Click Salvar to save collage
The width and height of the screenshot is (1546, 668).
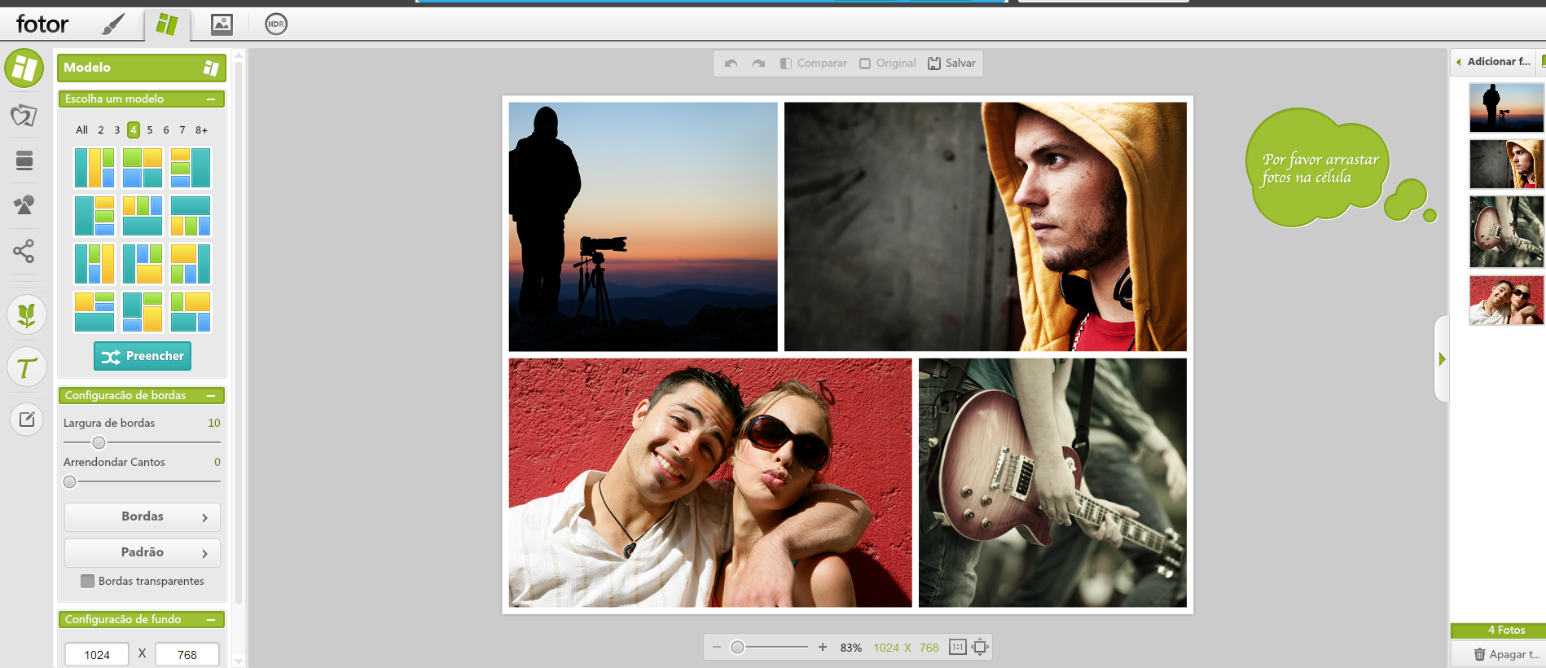[951, 64]
